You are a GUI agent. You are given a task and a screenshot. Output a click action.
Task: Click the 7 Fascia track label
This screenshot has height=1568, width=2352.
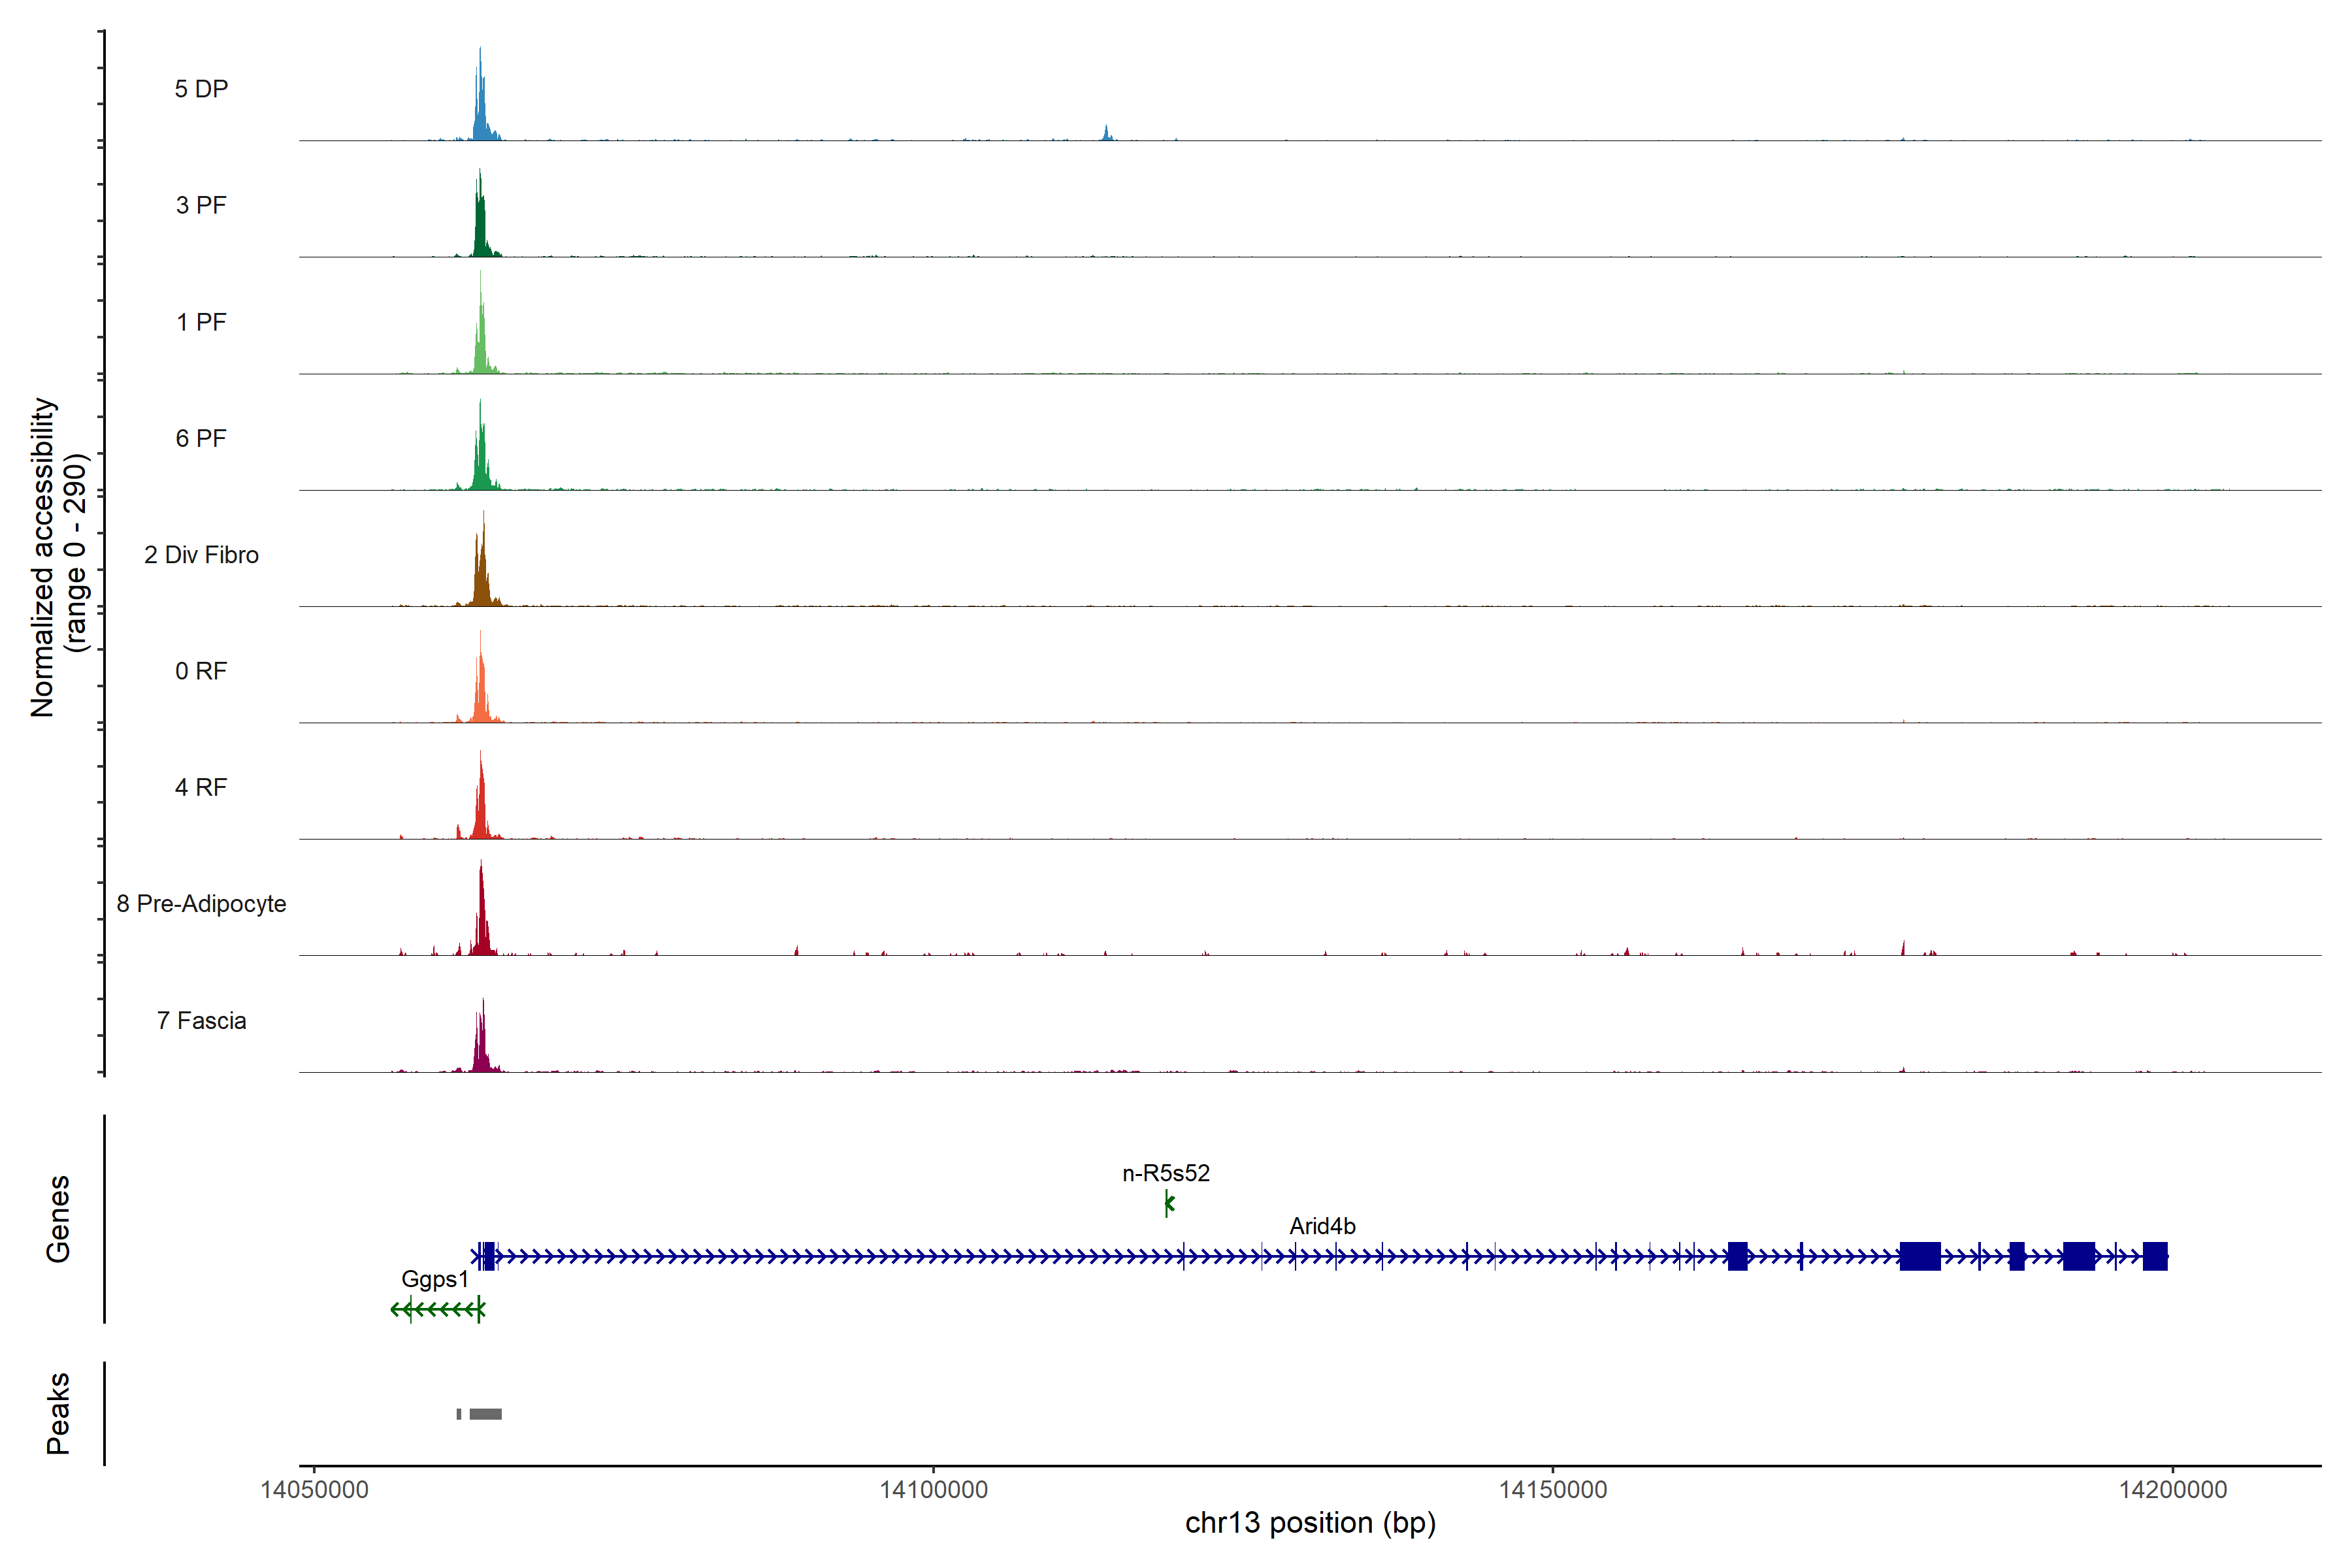tap(201, 1021)
